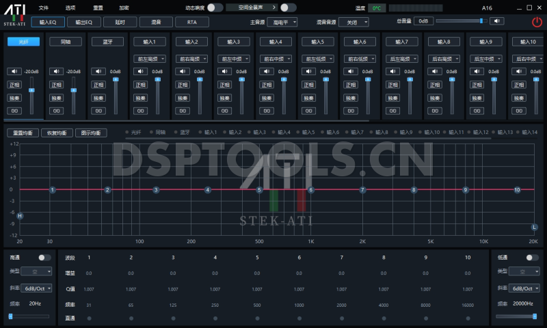Click the 总音量 0dB value field
Viewport: 547px width, 328px height.
pyautogui.click(x=423, y=21)
